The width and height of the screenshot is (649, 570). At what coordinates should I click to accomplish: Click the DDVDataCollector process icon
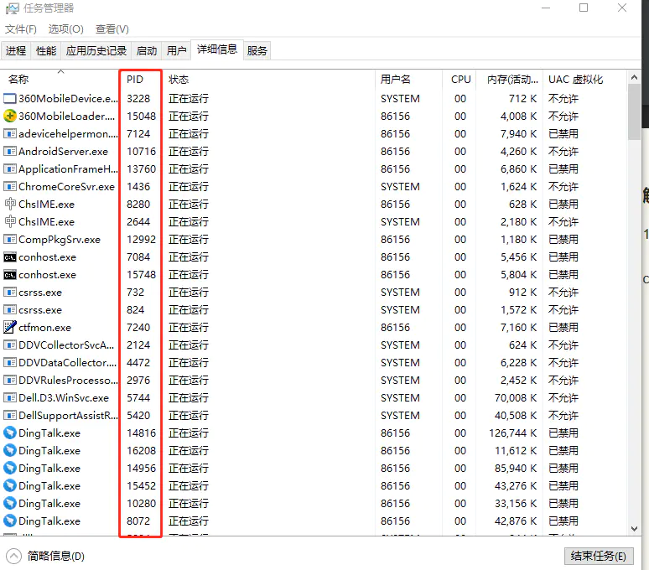(x=10, y=363)
